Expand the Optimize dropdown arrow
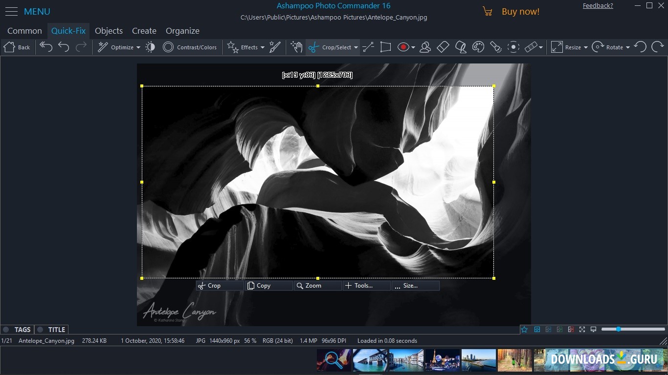Image resolution: width=668 pixels, height=375 pixels. [138, 47]
